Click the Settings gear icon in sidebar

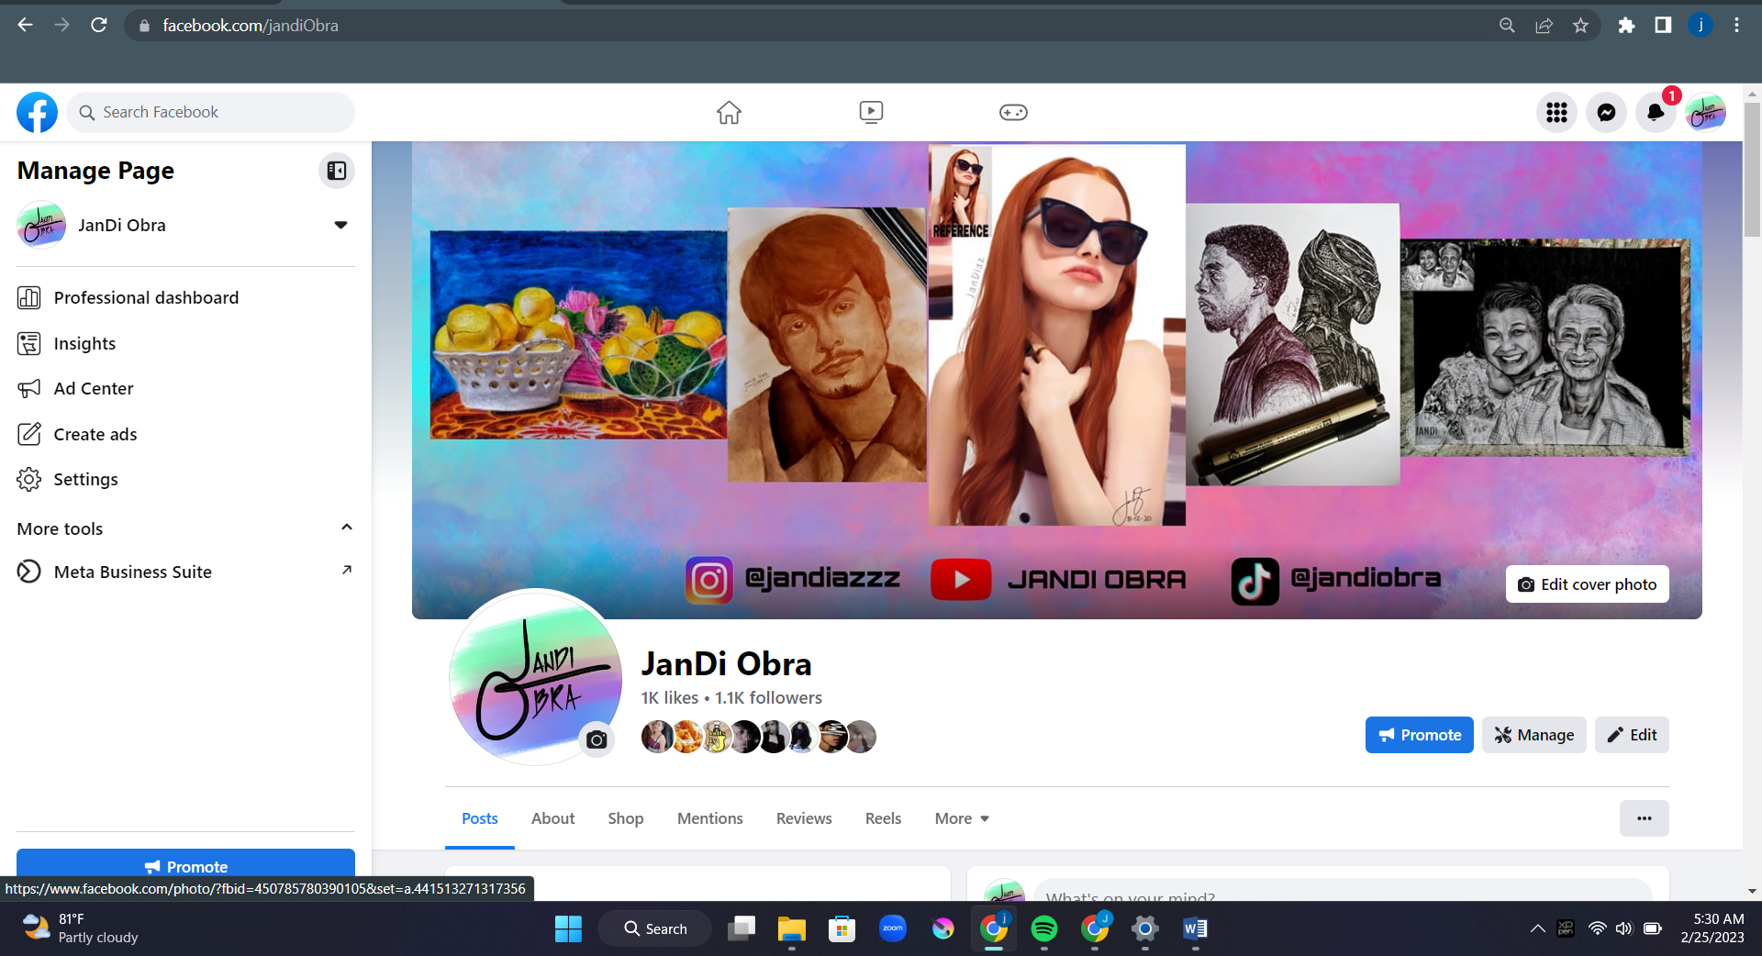coord(29,479)
